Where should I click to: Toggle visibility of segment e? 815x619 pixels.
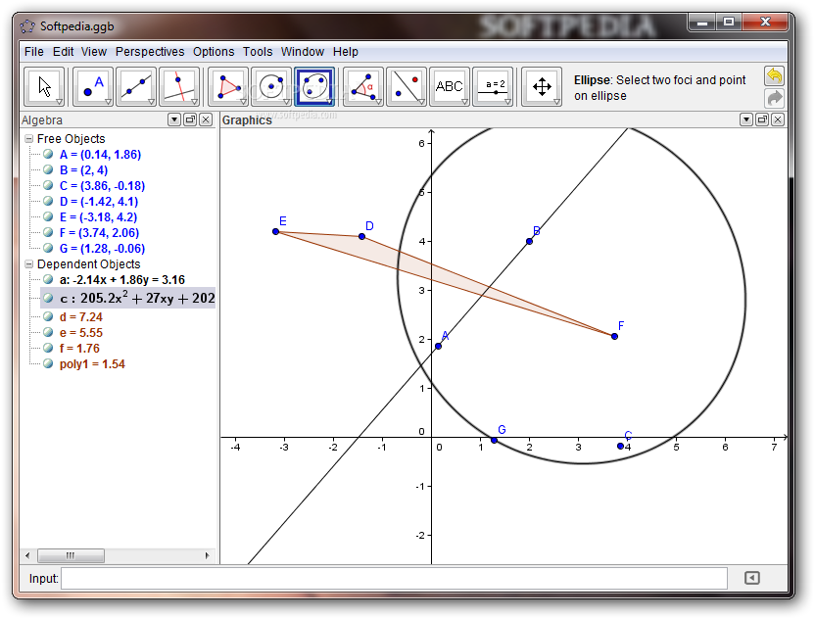(48, 332)
